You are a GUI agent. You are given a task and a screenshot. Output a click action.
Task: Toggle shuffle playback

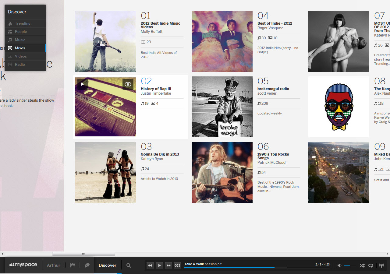pos(362,265)
